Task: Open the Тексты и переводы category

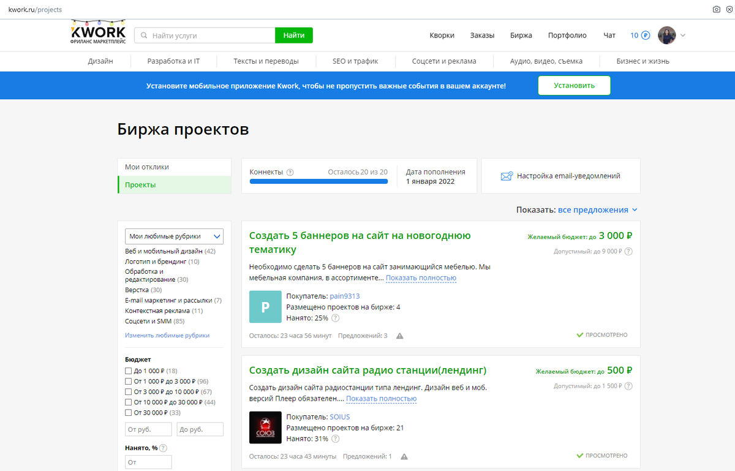Action: [266, 61]
